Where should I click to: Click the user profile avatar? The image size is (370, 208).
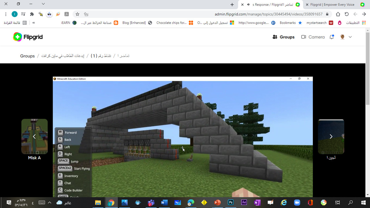pos(343,37)
